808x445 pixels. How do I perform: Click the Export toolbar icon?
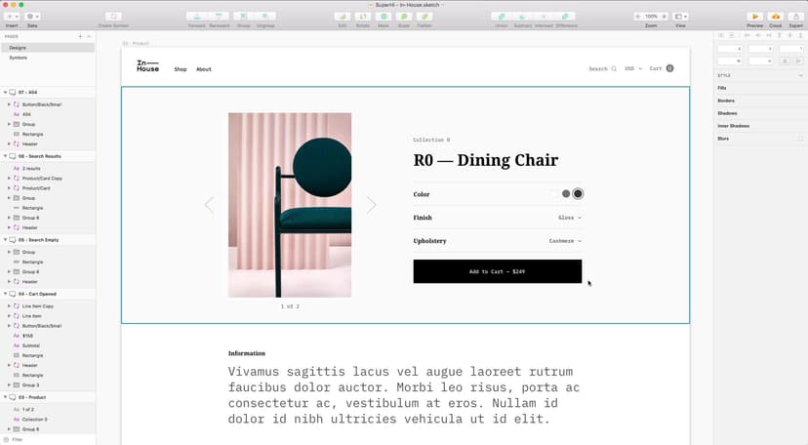[x=796, y=17]
